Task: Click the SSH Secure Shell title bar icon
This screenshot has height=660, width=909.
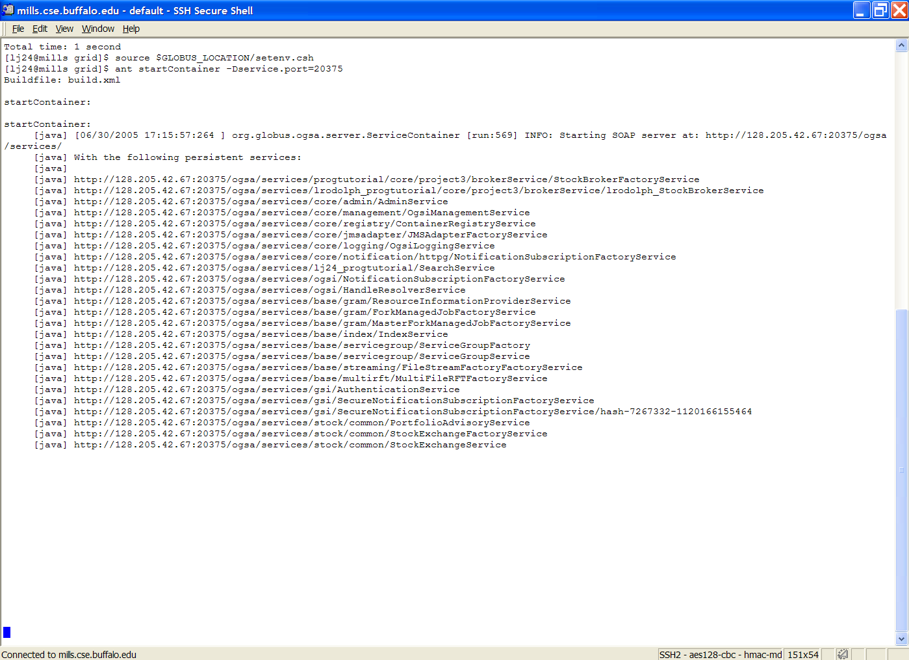Action: (x=8, y=10)
